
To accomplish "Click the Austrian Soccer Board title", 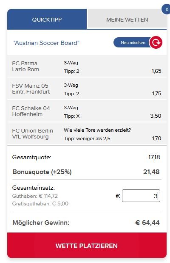I will point(46,43).
